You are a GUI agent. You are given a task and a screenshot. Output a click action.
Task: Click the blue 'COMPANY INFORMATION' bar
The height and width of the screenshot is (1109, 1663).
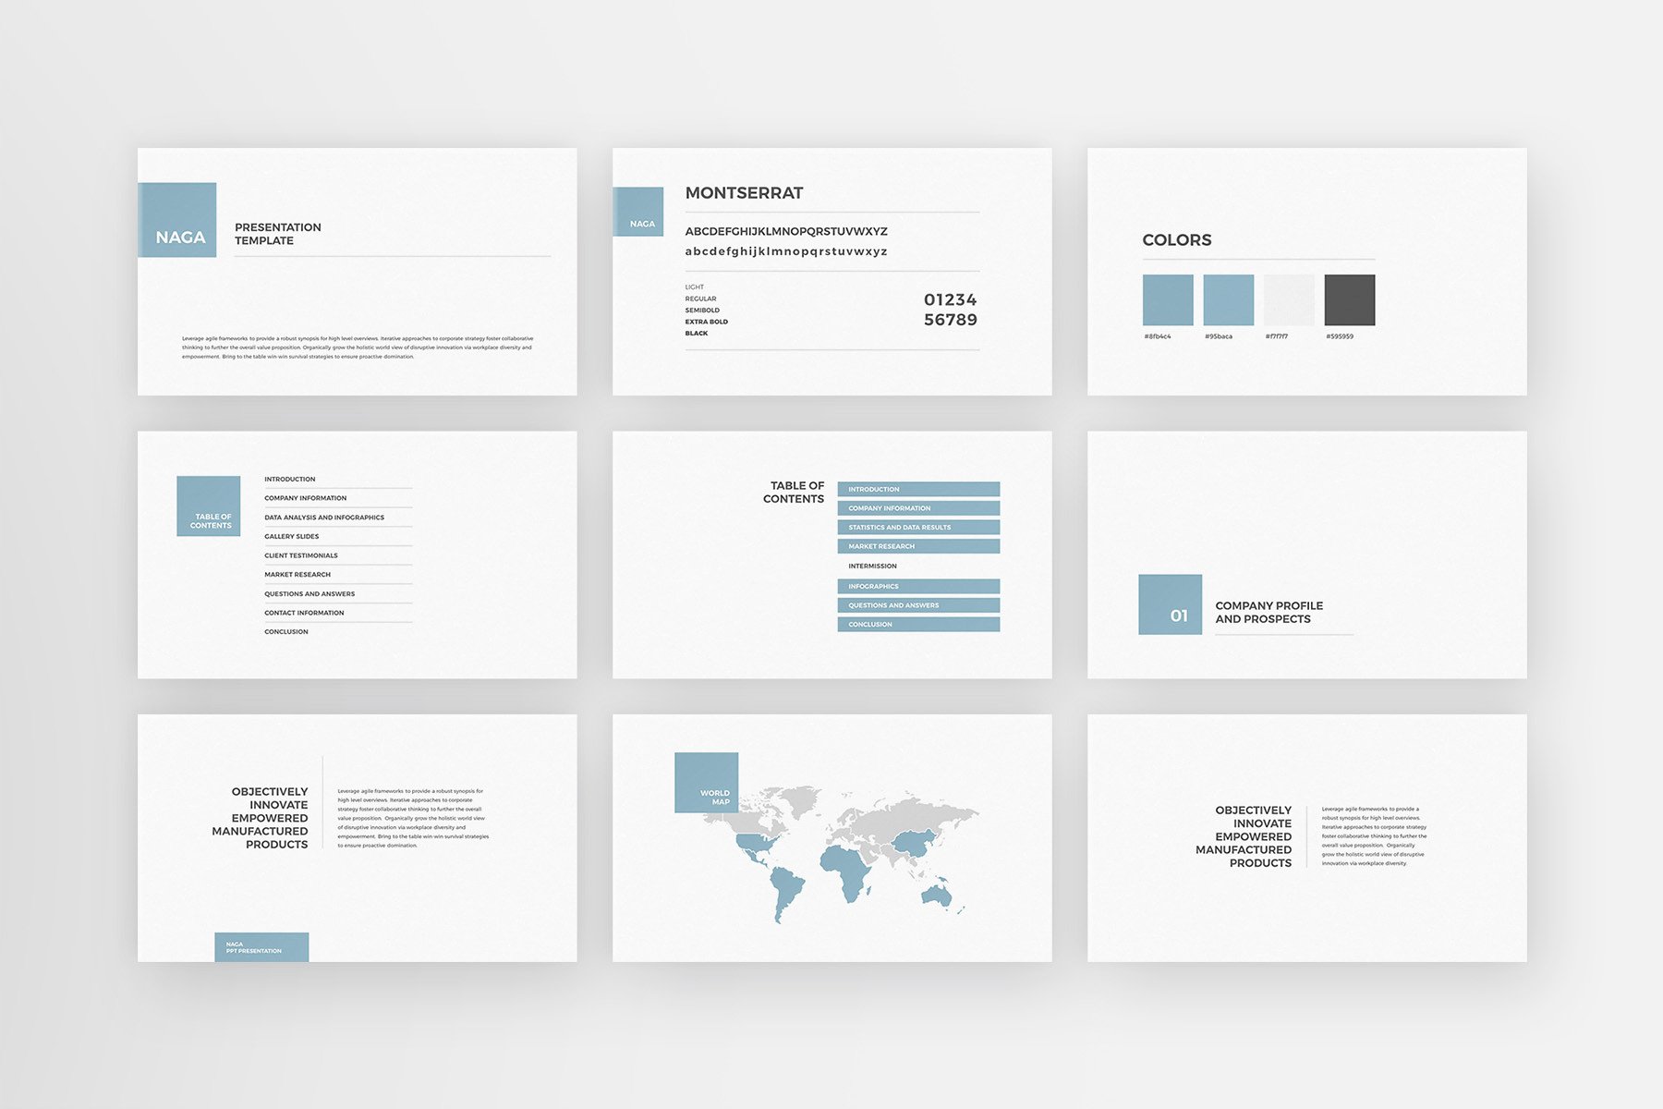point(918,508)
